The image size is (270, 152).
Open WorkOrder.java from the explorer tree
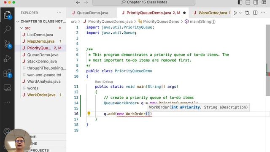[41, 95]
